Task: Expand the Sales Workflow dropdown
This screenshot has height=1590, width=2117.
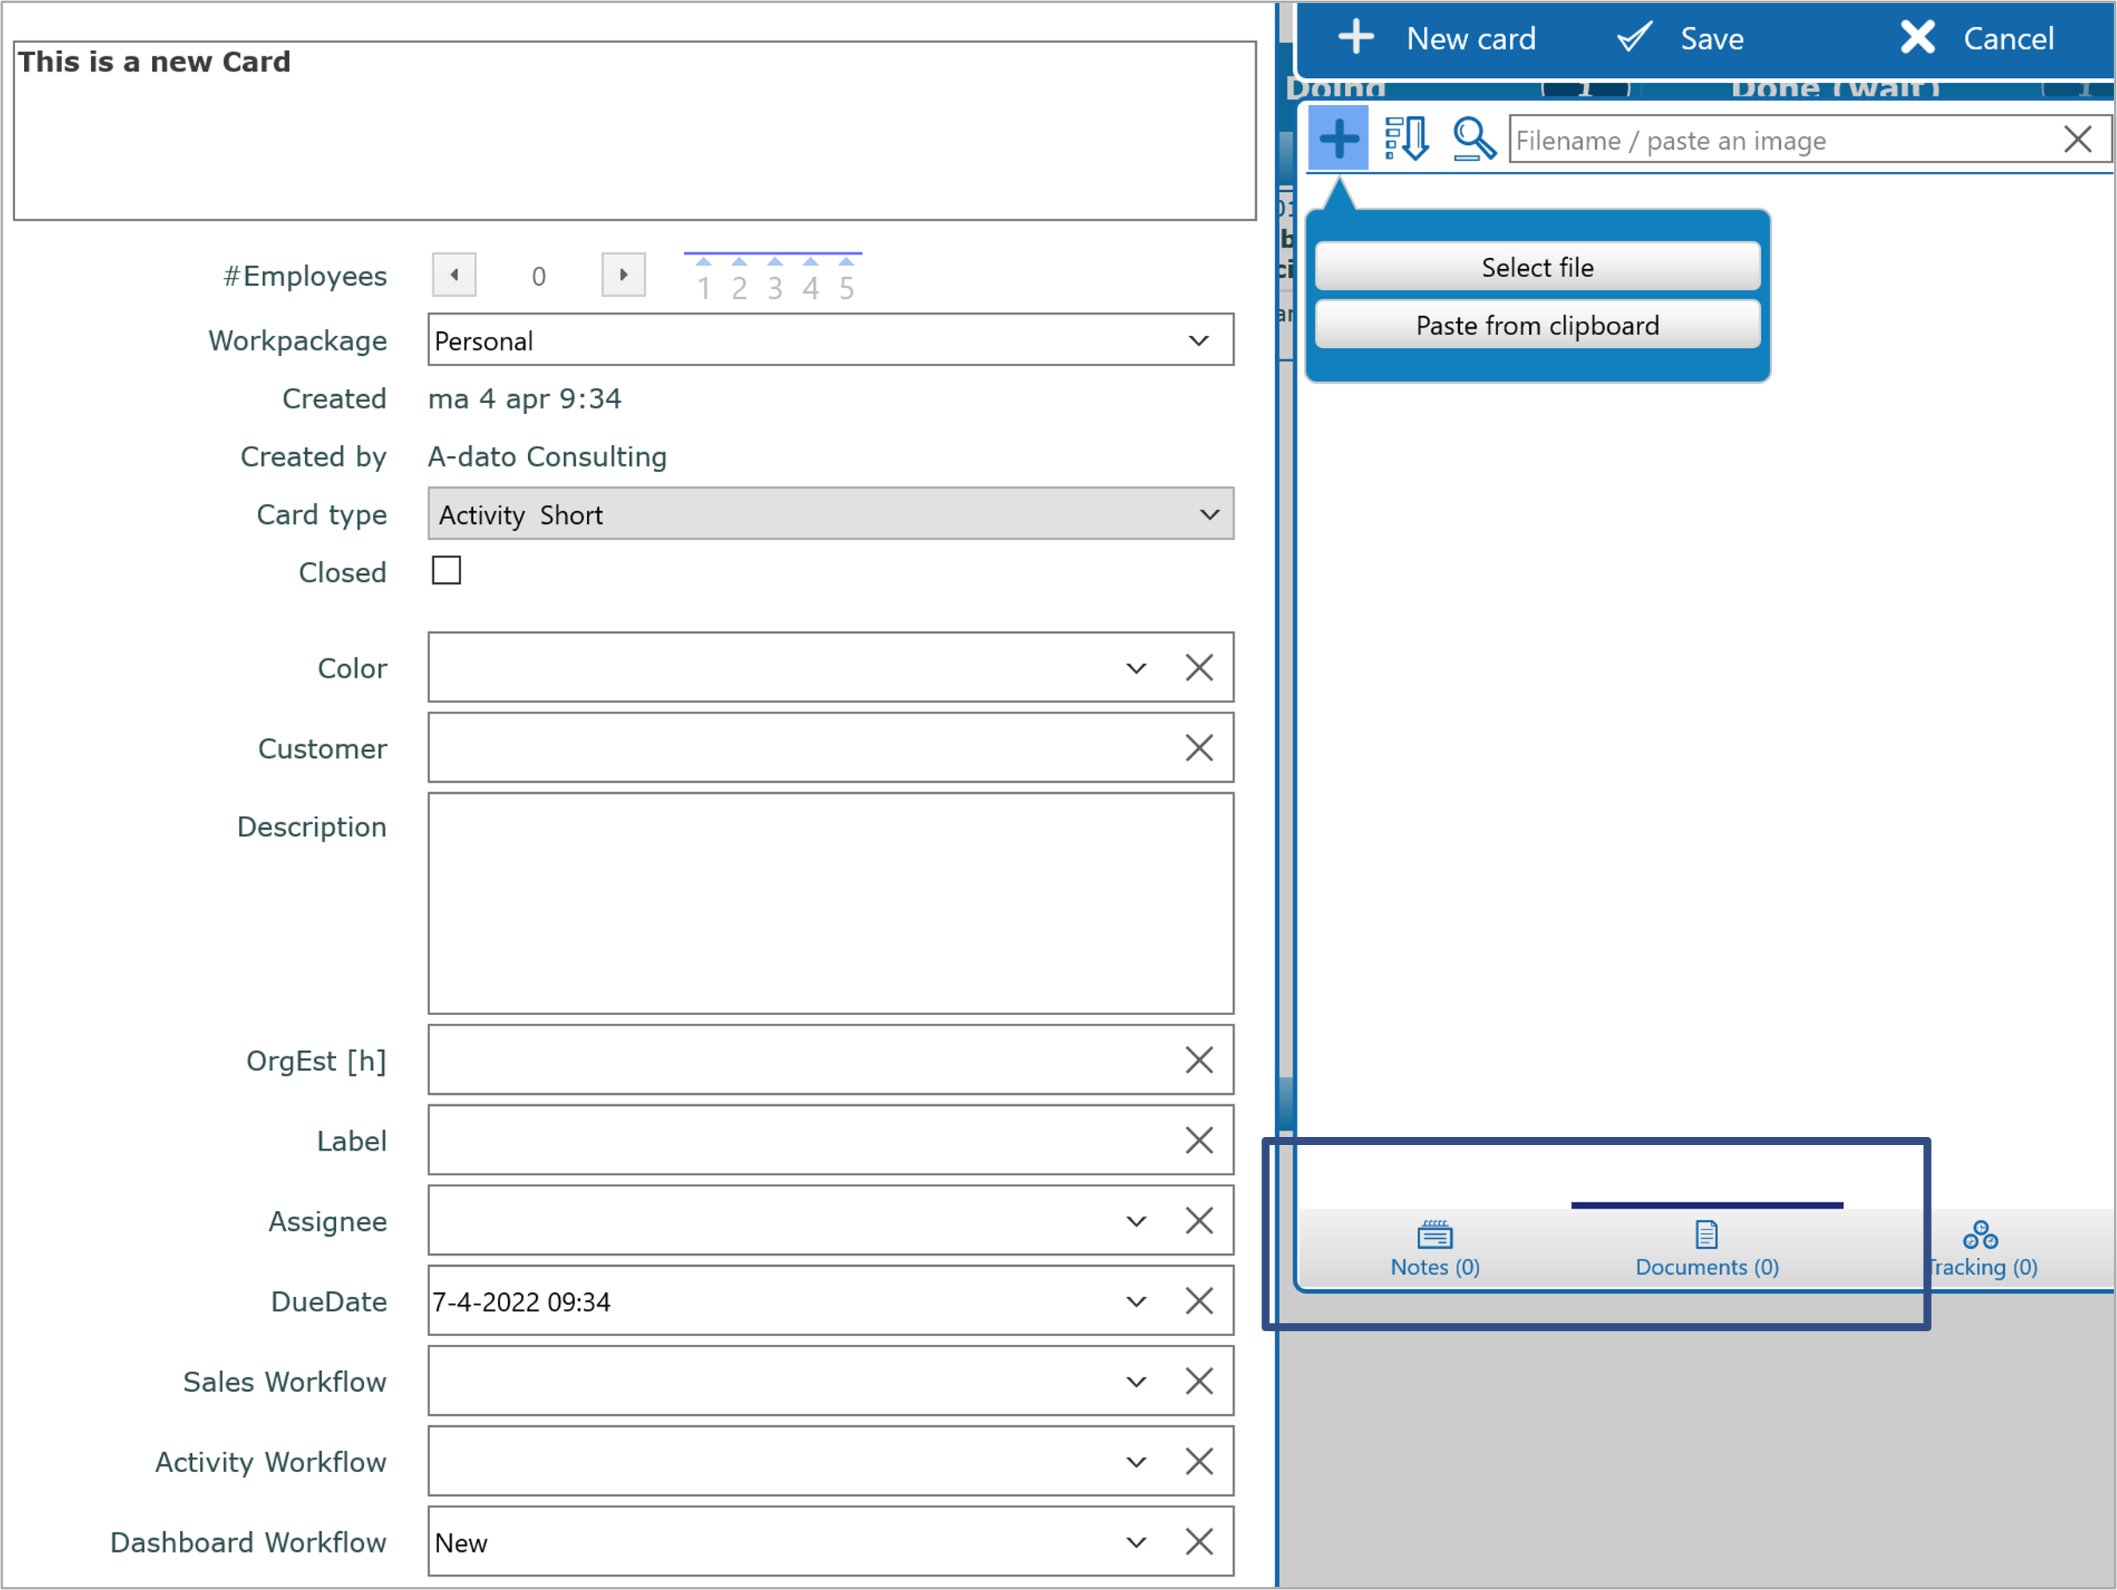Action: pyautogui.click(x=1136, y=1381)
